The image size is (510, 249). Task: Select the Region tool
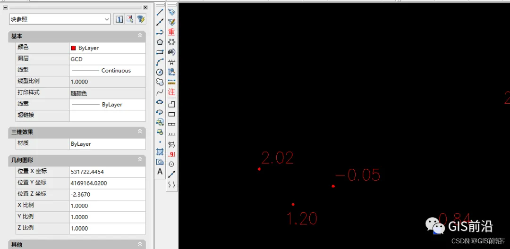click(x=160, y=162)
